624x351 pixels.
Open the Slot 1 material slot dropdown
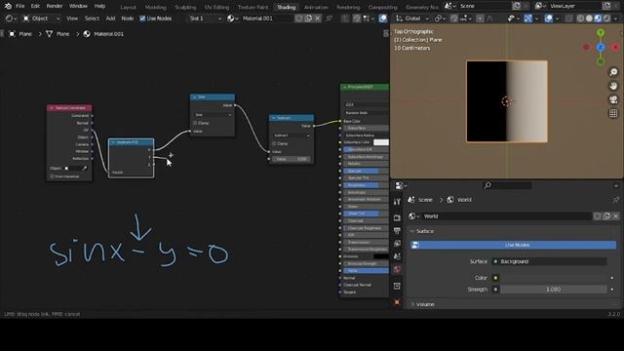(x=205, y=19)
